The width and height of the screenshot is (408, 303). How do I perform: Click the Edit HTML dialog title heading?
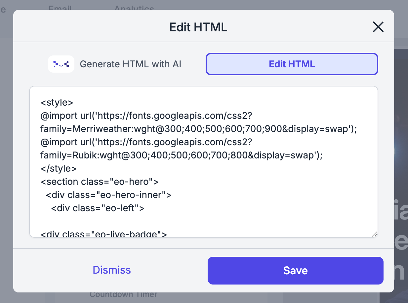tap(198, 27)
